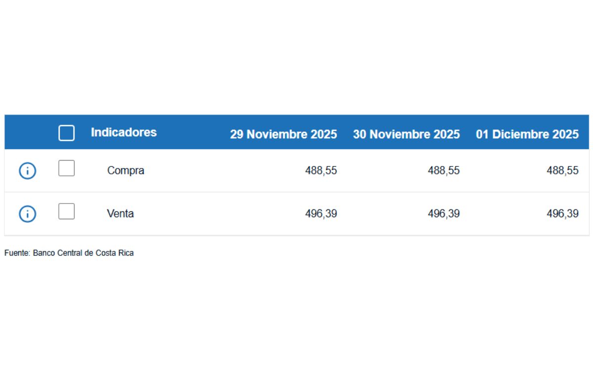Click Venta value under 01 Diciembre 2025
The width and height of the screenshot is (593, 369).
563,213
